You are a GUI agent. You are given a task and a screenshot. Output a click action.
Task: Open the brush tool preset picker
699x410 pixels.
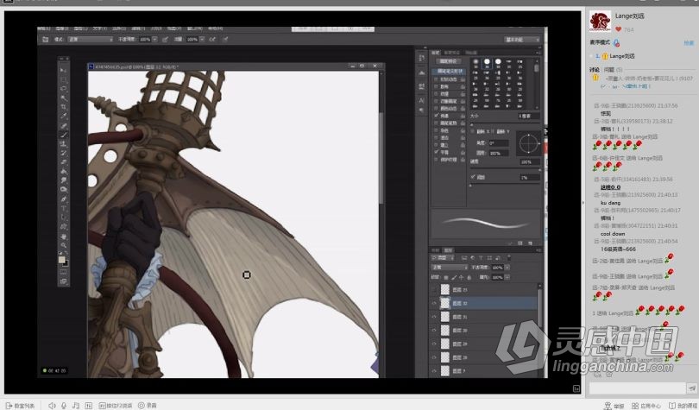pyautogui.click(x=45, y=39)
